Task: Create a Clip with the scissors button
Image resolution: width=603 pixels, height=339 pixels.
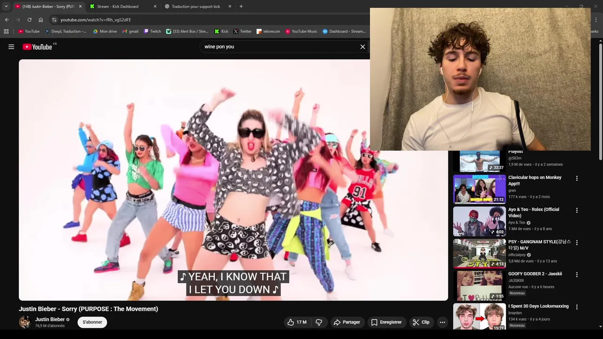Action: (x=421, y=322)
